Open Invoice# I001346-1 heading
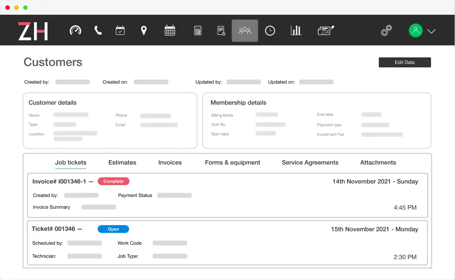455x280 pixels. click(59, 181)
